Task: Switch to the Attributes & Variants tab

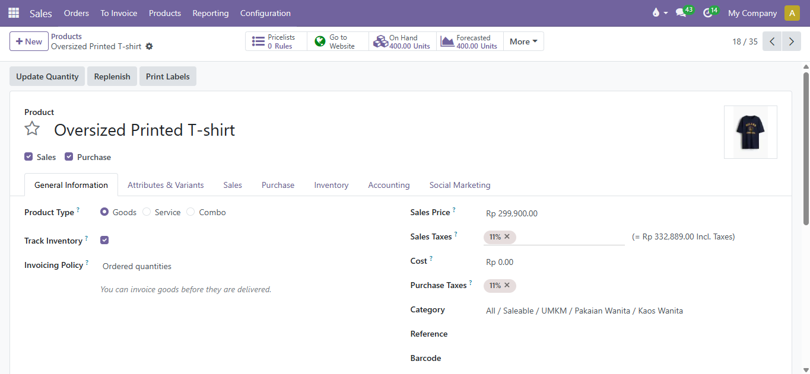Action: coord(166,185)
